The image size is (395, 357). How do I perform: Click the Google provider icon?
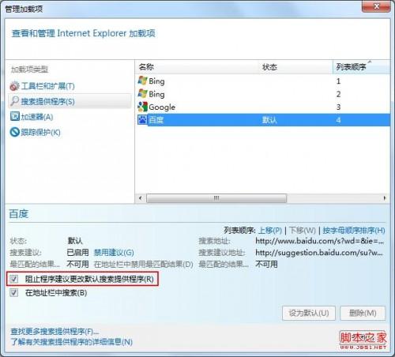142,107
